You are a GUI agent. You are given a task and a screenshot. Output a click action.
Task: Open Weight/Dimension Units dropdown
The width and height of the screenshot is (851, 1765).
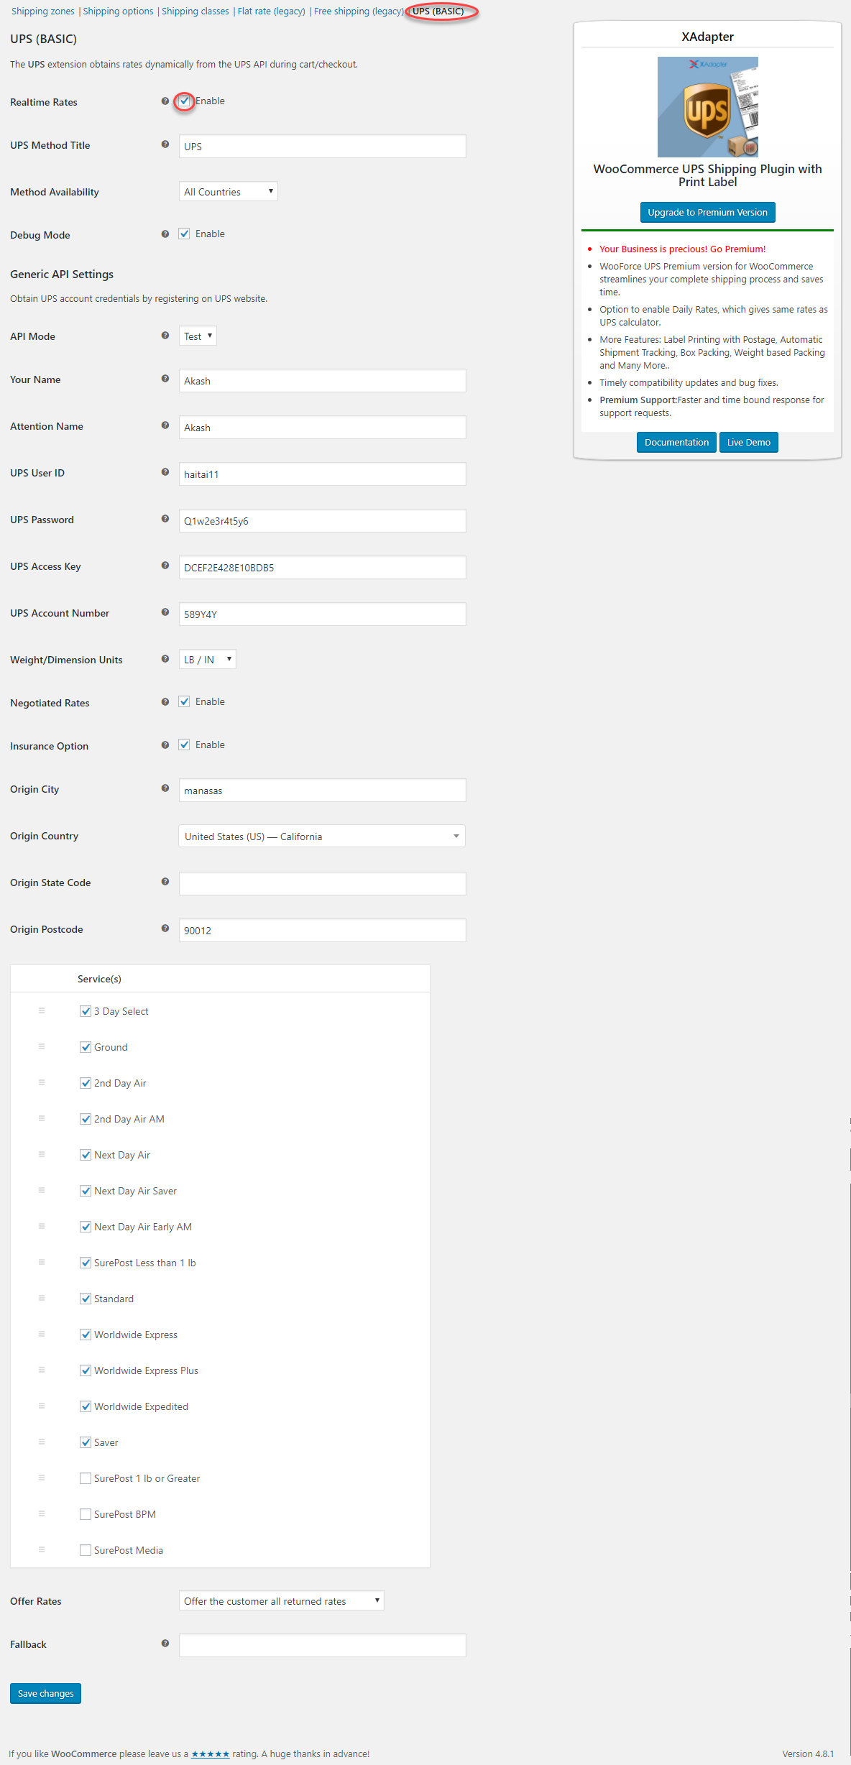(x=208, y=659)
